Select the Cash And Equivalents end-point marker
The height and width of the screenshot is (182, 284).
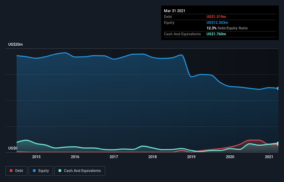(278, 143)
